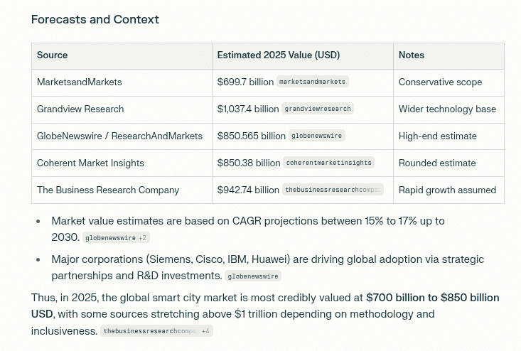Select the "Grandview Research" source cell
The height and width of the screenshot is (351, 521).
coord(80,109)
